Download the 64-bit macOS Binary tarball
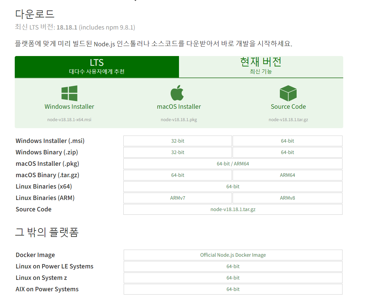Screen dimensions: 365x303 point(178,175)
